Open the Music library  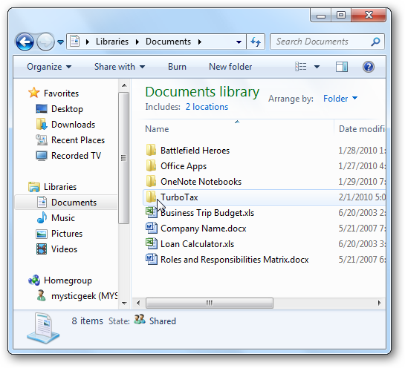(x=63, y=218)
